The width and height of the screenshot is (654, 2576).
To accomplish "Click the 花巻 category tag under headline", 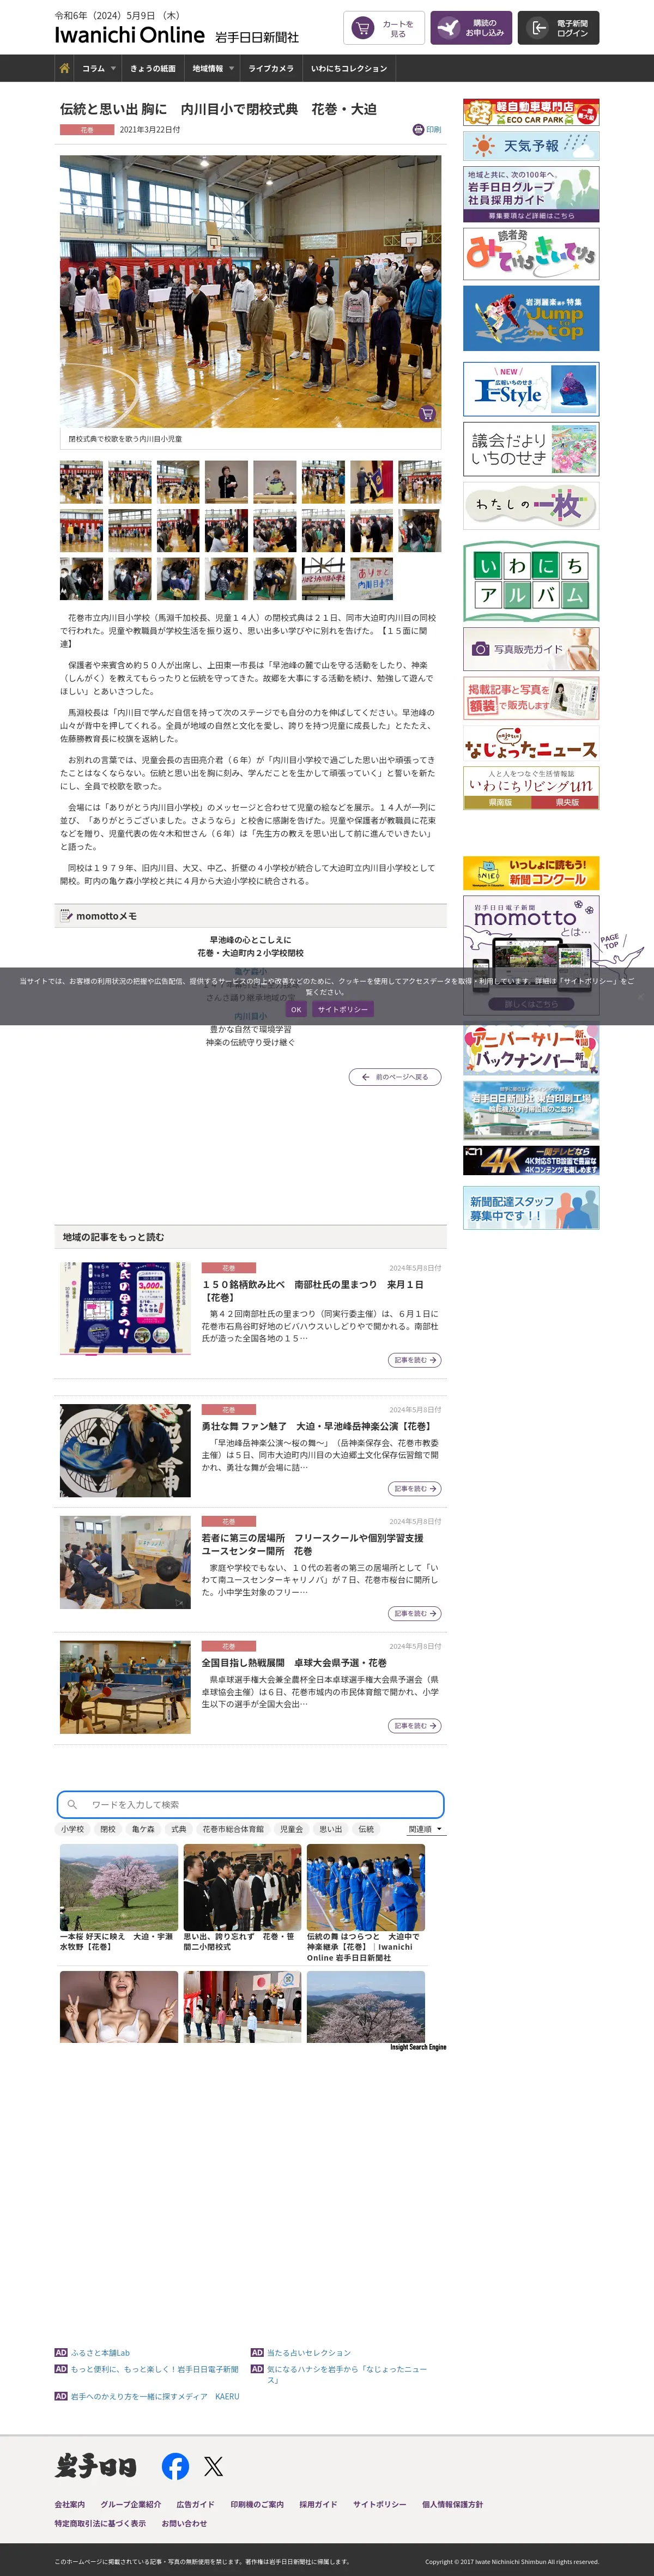I will coord(87,130).
